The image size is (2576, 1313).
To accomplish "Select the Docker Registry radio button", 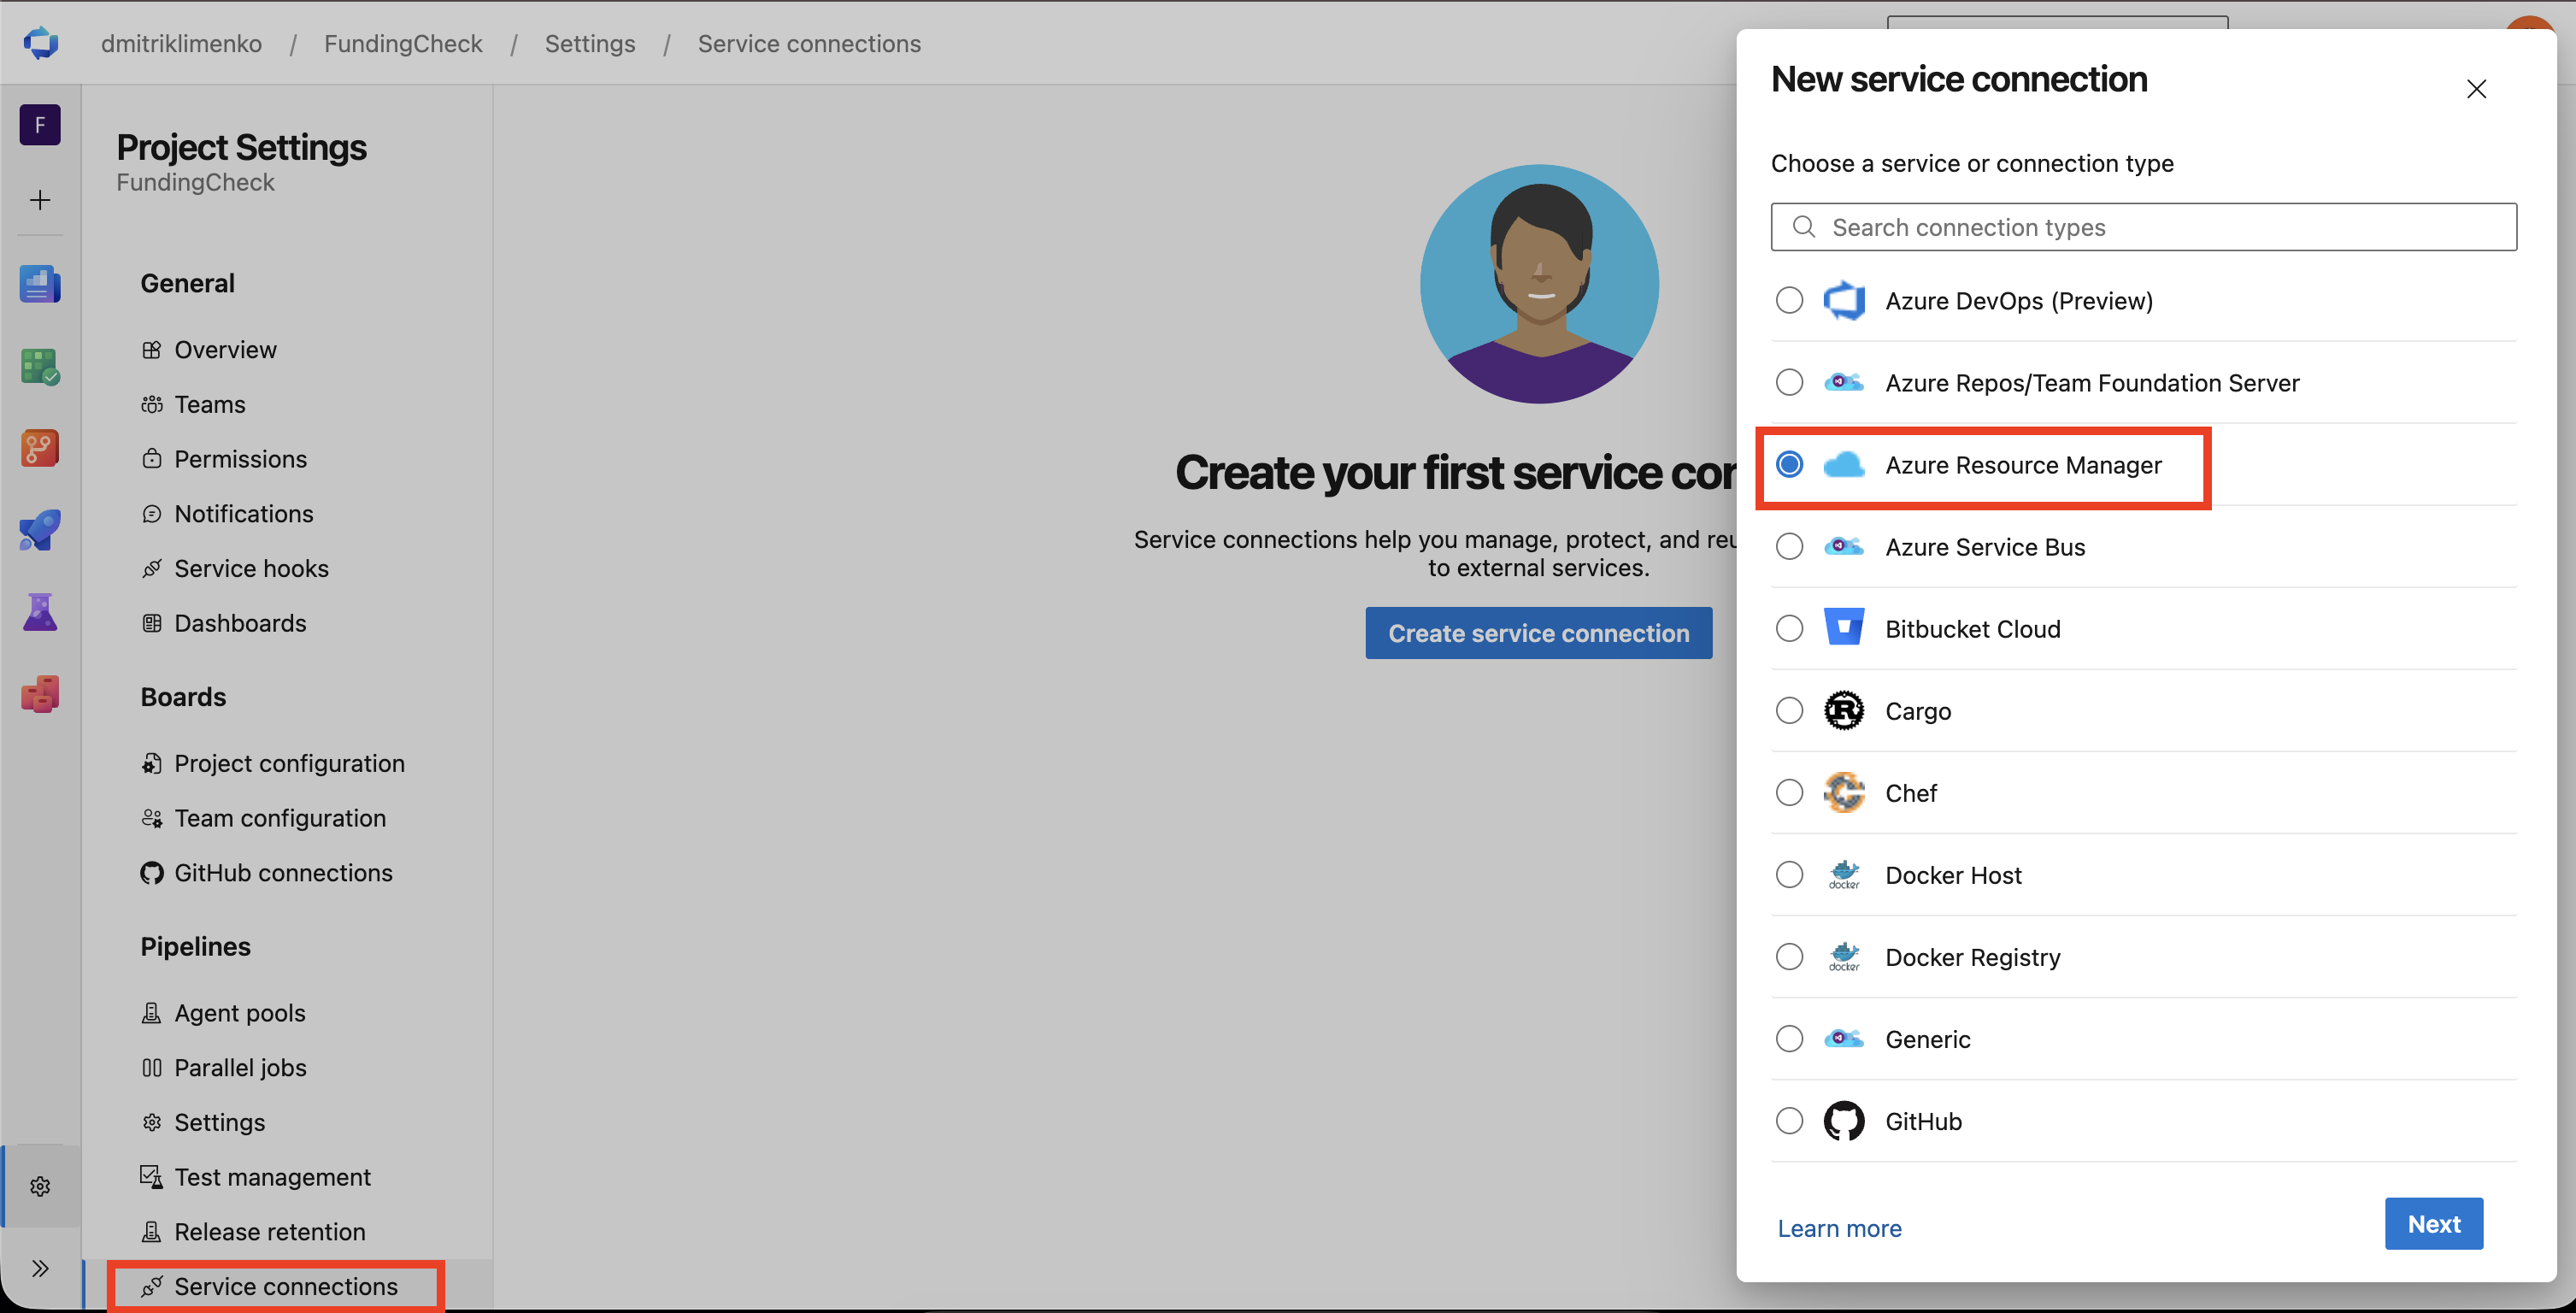I will (x=1789, y=956).
